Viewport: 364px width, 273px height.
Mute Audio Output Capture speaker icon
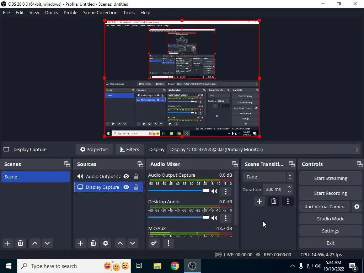[x=214, y=191]
